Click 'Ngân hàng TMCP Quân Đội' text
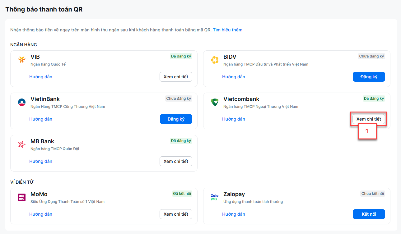 point(55,149)
